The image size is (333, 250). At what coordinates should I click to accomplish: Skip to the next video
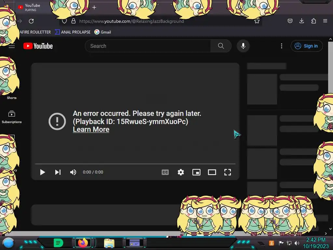coord(58,172)
